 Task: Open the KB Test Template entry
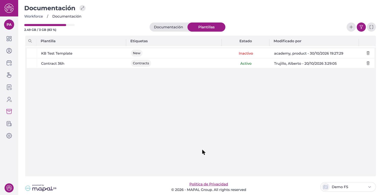57,53
